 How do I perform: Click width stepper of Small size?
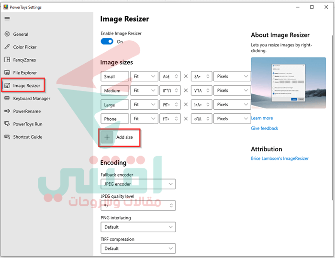(x=176, y=76)
